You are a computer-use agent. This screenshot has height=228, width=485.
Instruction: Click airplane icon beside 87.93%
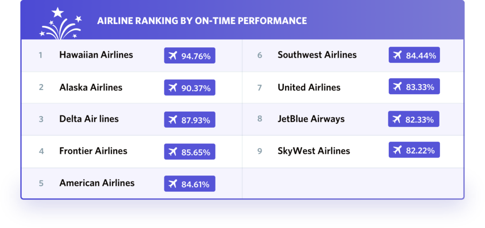click(172, 120)
